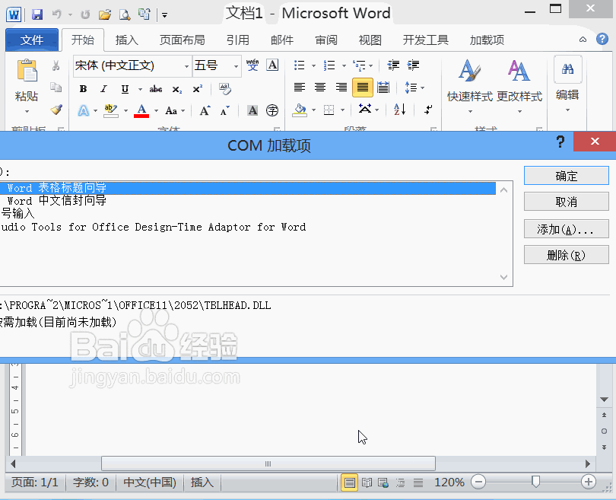Image resolution: width=616 pixels, height=500 pixels.
Task: Click the Text Effects glowing A icon
Action: click(x=84, y=110)
